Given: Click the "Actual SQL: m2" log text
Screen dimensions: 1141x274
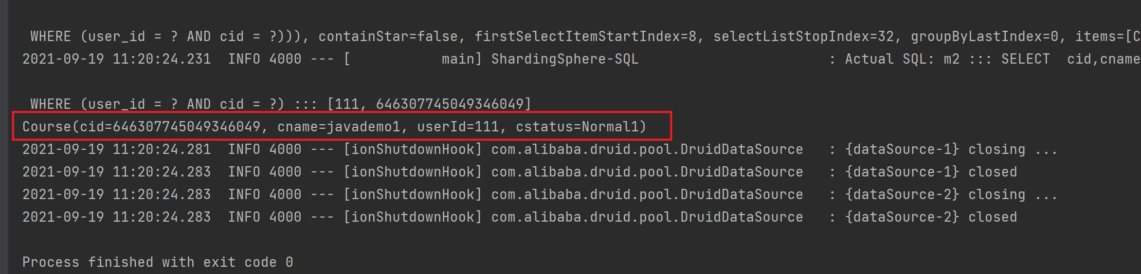Looking at the screenshot, I should pos(902,59).
